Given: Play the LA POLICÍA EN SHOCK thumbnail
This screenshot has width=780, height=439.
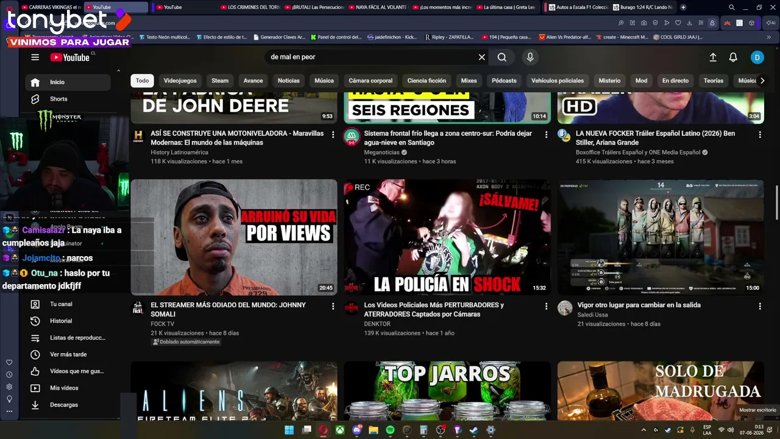Looking at the screenshot, I should pos(447,237).
